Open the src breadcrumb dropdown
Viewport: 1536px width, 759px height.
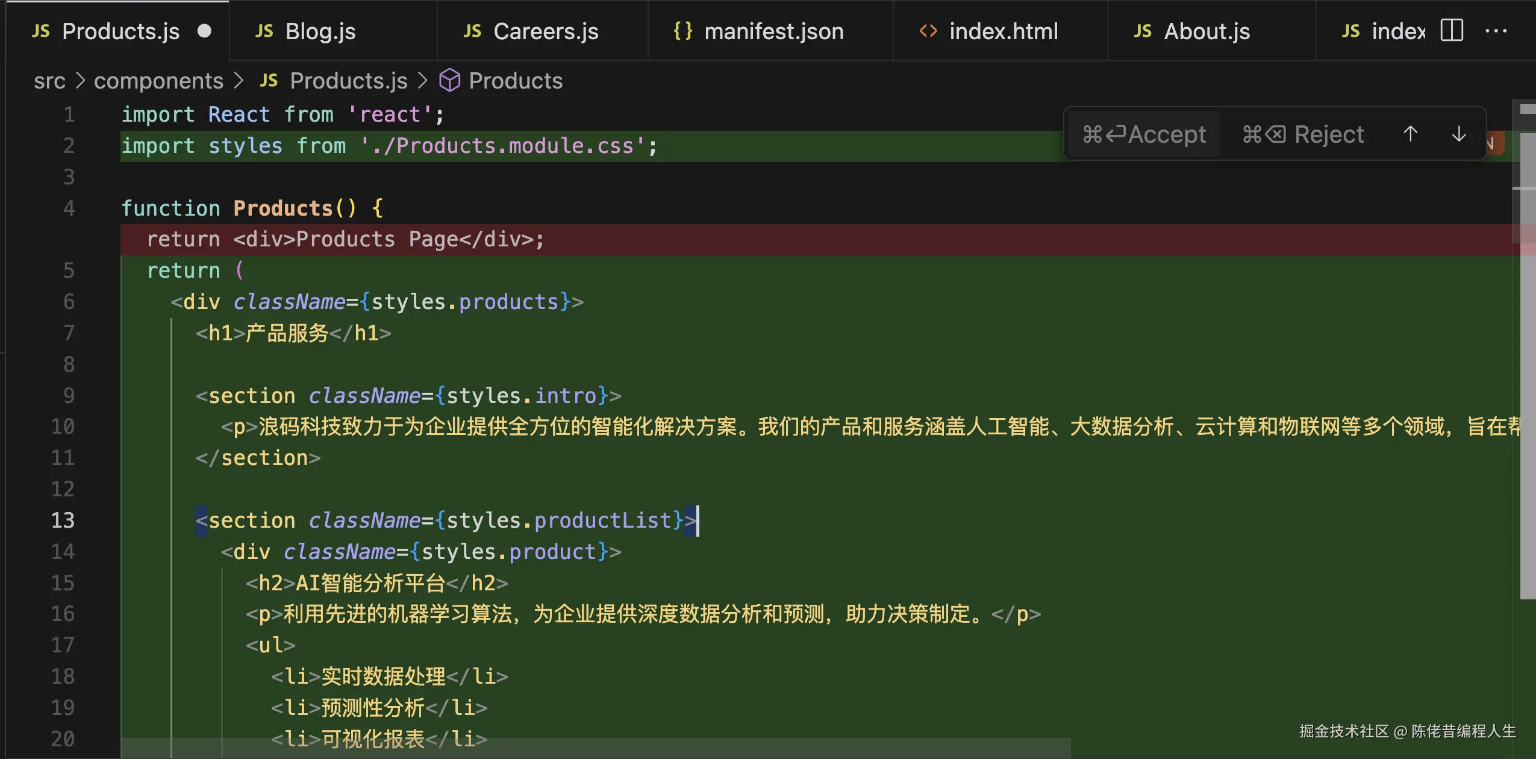[x=50, y=80]
